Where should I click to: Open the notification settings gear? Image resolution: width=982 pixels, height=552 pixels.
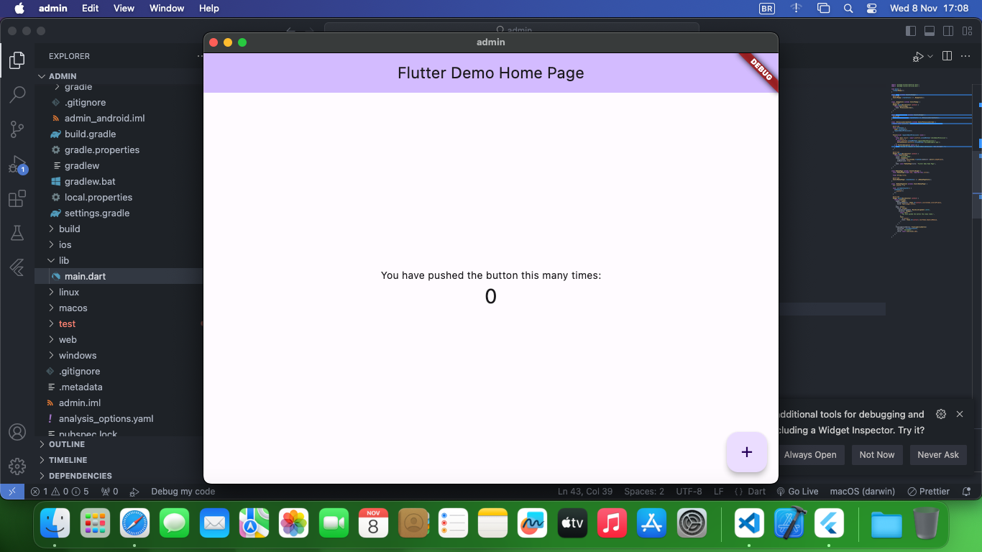click(x=941, y=414)
